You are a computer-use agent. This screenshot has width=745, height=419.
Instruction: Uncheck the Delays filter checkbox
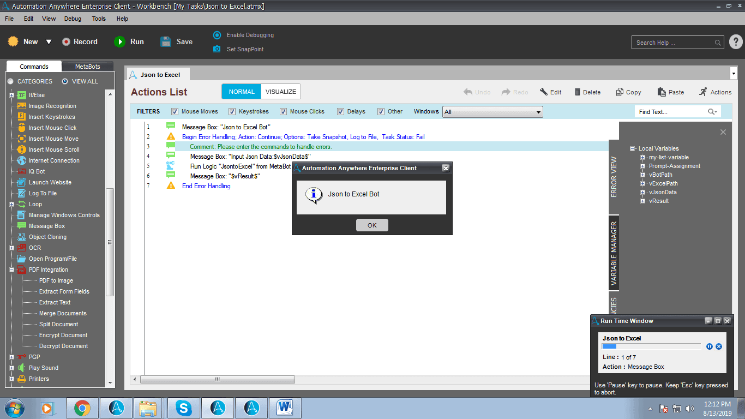click(x=340, y=111)
